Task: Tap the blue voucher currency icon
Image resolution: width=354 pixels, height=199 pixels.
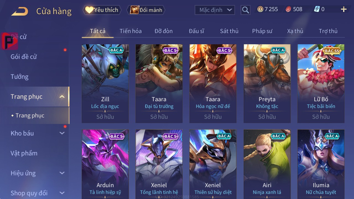Action: [317, 9]
